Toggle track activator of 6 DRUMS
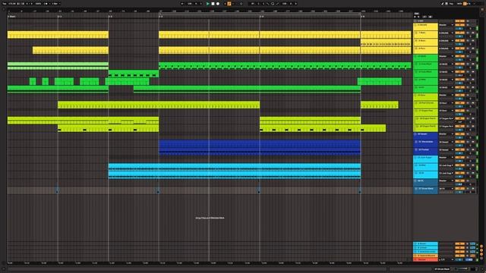486x273 pixels. click(460, 25)
